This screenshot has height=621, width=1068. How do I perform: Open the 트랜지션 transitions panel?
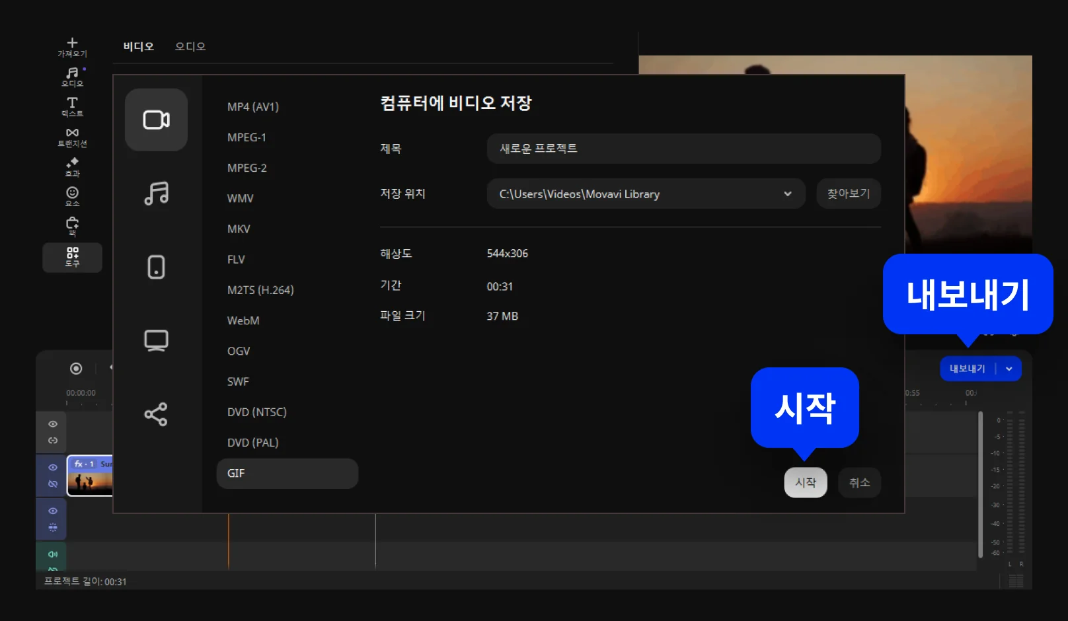click(x=72, y=137)
